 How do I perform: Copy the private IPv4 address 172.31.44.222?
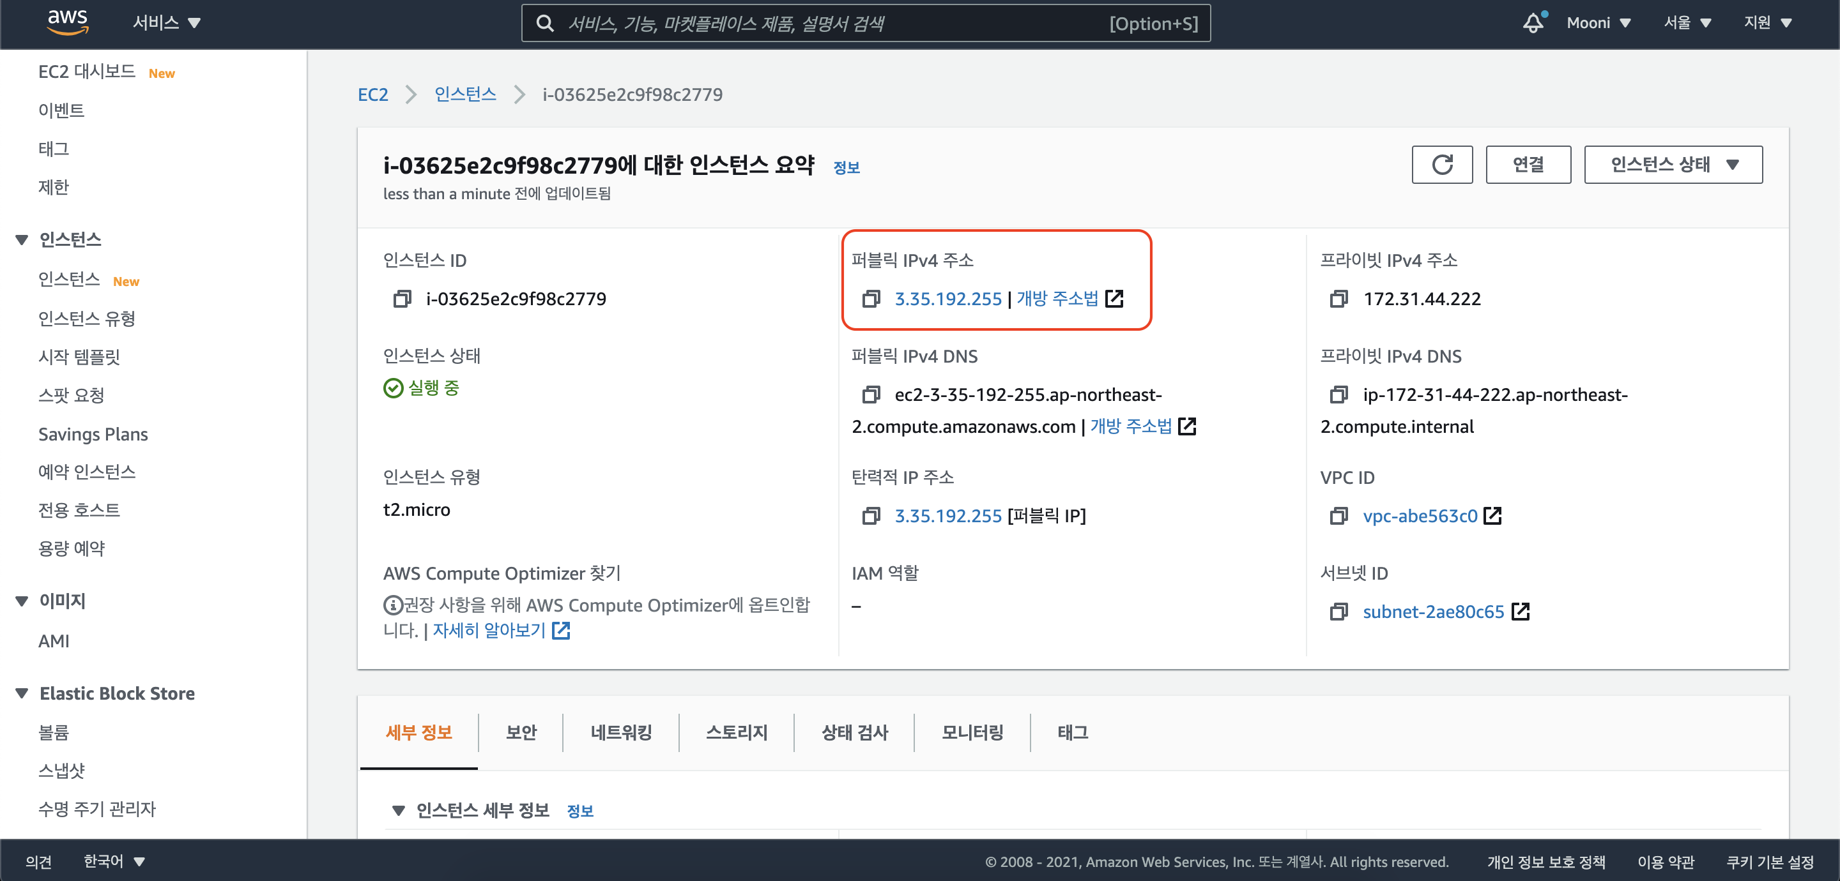(1338, 298)
